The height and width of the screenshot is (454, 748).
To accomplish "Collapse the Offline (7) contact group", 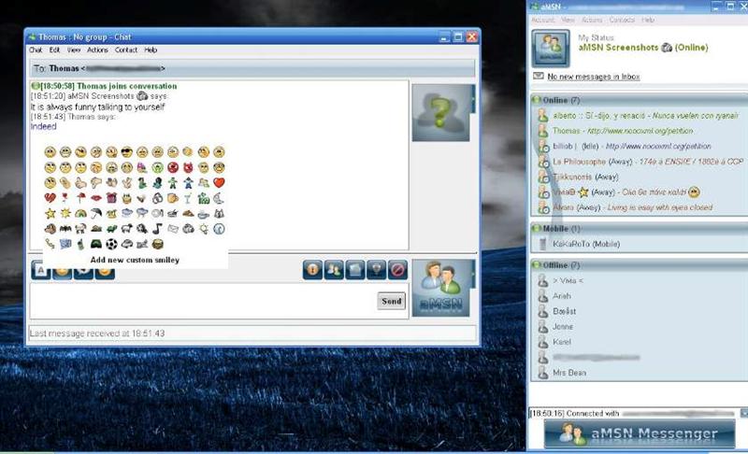I will coord(537,265).
